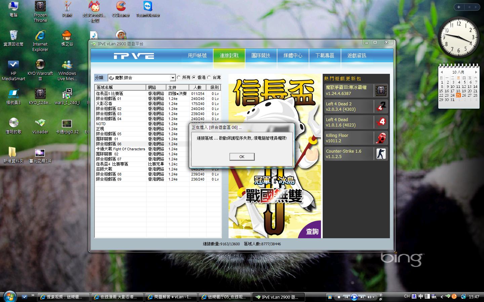This screenshot has width=484, height=302.
Task: Click OK in the error dialog
Action: pos(242,157)
